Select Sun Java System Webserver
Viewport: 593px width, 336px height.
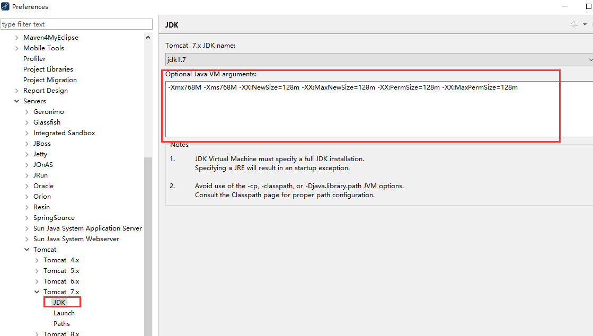click(76, 239)
